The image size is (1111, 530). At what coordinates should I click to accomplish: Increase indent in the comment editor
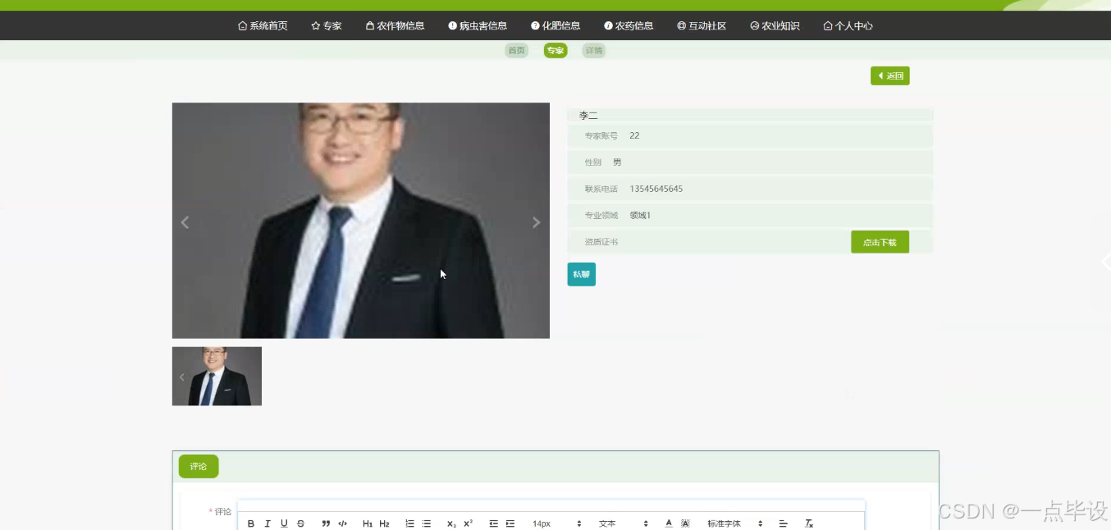point(510,523)
